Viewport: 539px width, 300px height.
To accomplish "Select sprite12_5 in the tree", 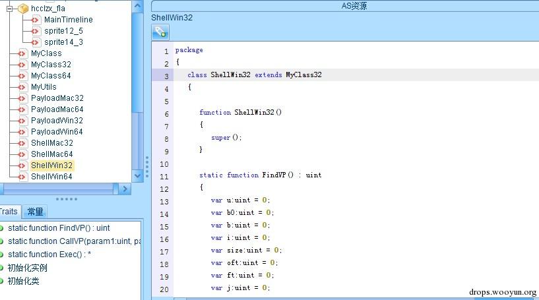I will click(x=63, y=31).
